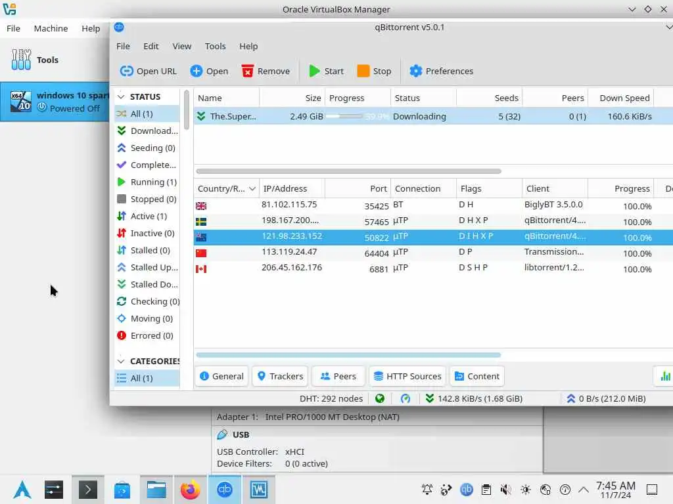Click the torrent list horizontal scrollbar

pos(348,171)
